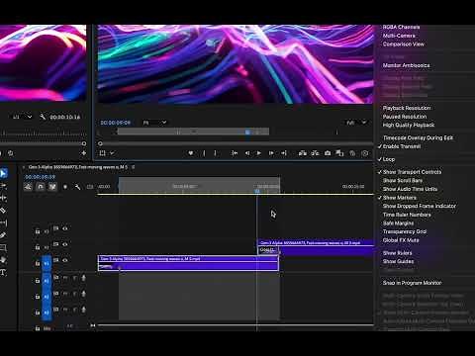Mute audio track A1
Viewport: 475px width, 356px height.
point(65,278)
